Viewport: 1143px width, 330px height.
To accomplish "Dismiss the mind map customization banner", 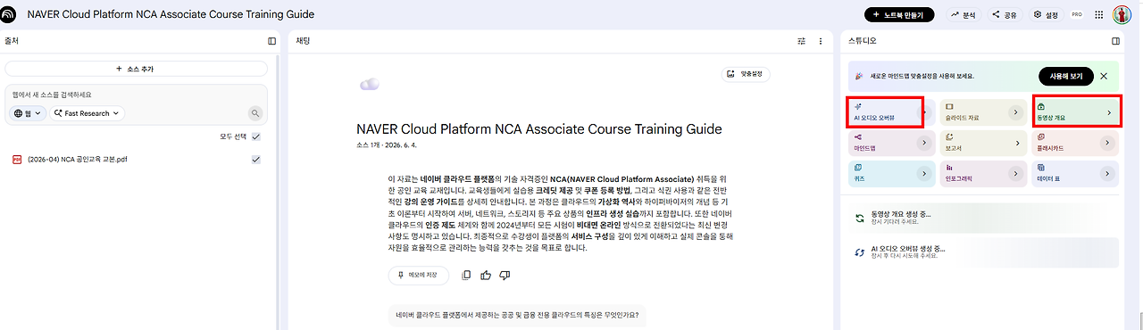I will 1104,77.
